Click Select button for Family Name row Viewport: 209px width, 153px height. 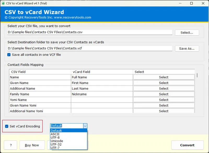pos(164,94)
